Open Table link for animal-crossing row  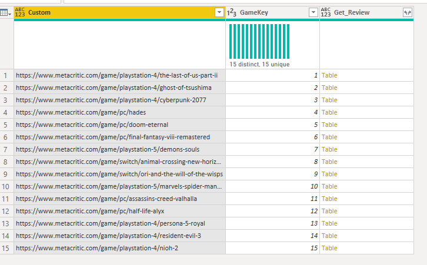tap(329, 162)
